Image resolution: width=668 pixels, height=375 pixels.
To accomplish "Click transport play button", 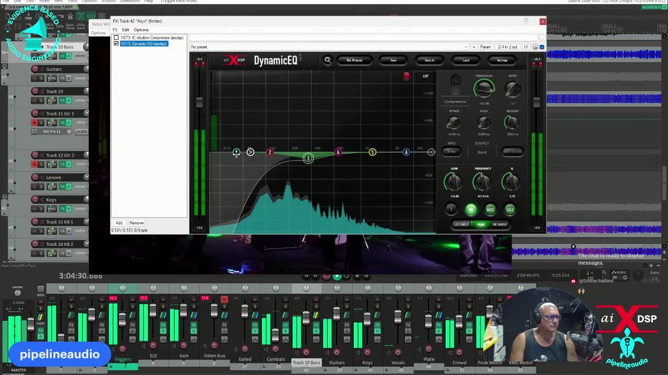I will pos(337,277).
